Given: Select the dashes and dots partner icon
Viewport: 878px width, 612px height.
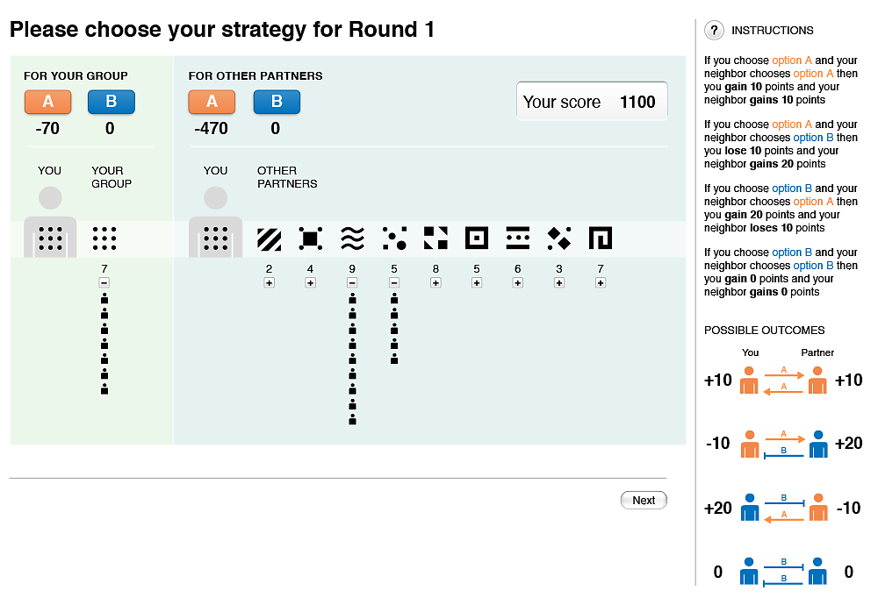Looking at the screenshot, I should tap(517, 238).
